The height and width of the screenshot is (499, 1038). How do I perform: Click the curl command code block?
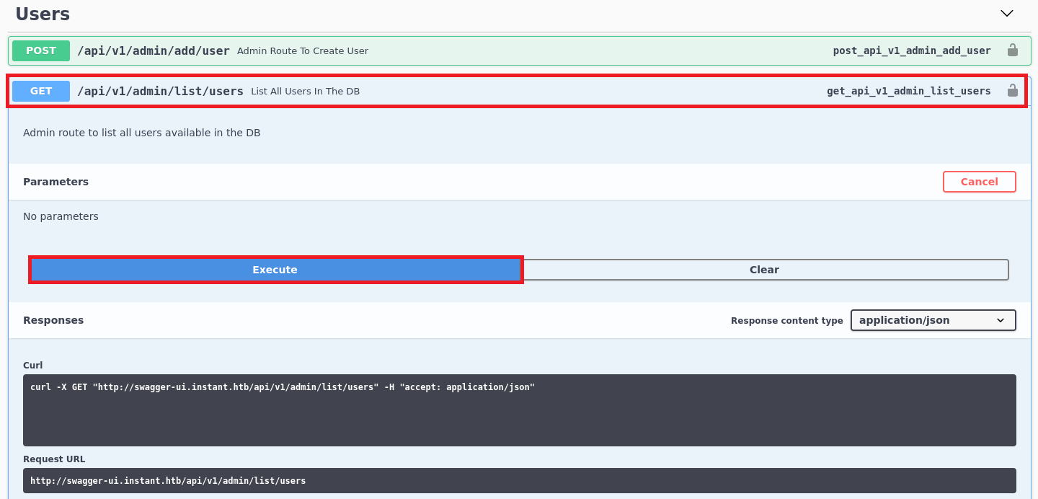pos(519,410)
